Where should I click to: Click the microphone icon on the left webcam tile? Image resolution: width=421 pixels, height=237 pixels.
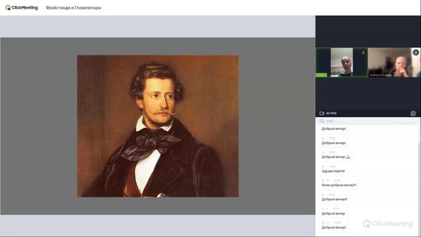tap(363, 53)
